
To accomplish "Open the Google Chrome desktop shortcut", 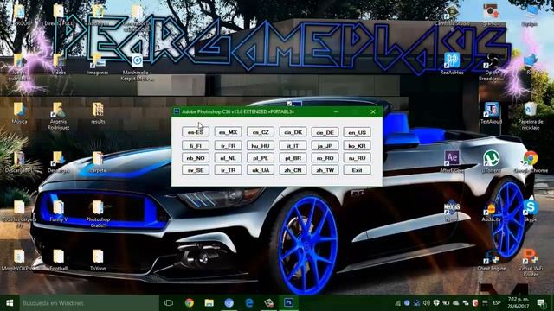I will click(531, 162).
